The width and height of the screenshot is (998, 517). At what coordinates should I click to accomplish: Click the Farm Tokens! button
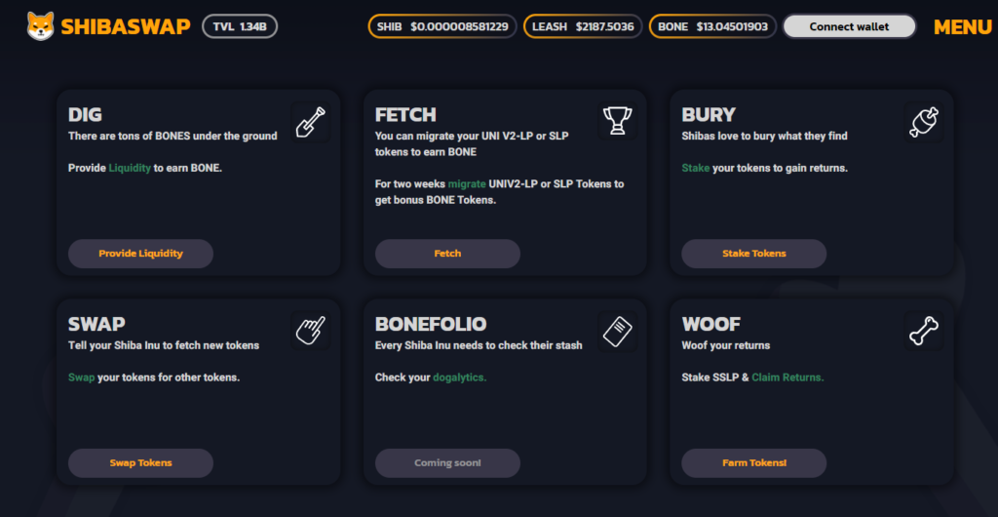pos(754,463)
